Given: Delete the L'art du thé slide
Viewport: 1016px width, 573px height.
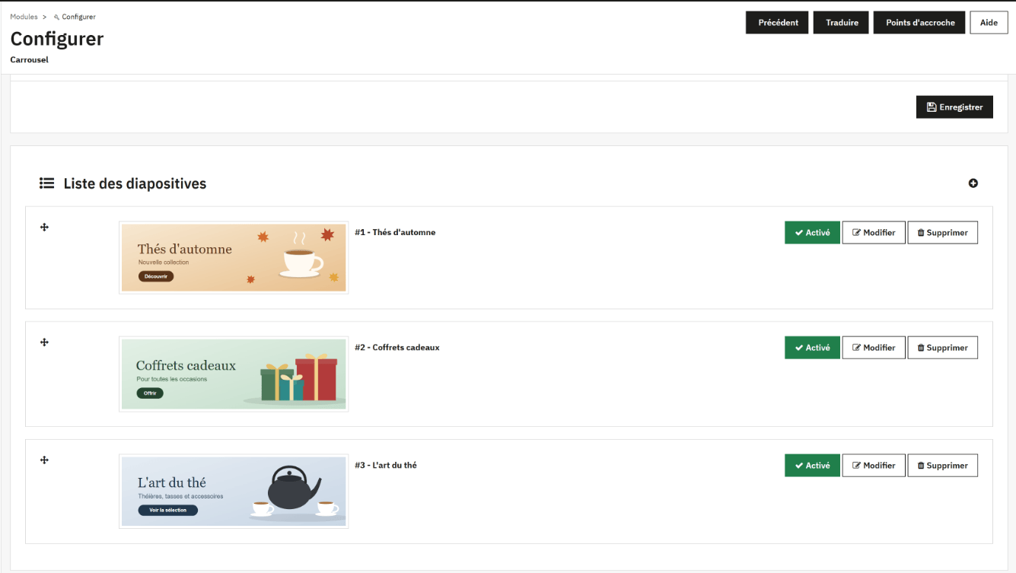Looking at the screenshot, I should click(x=942, y=466).
